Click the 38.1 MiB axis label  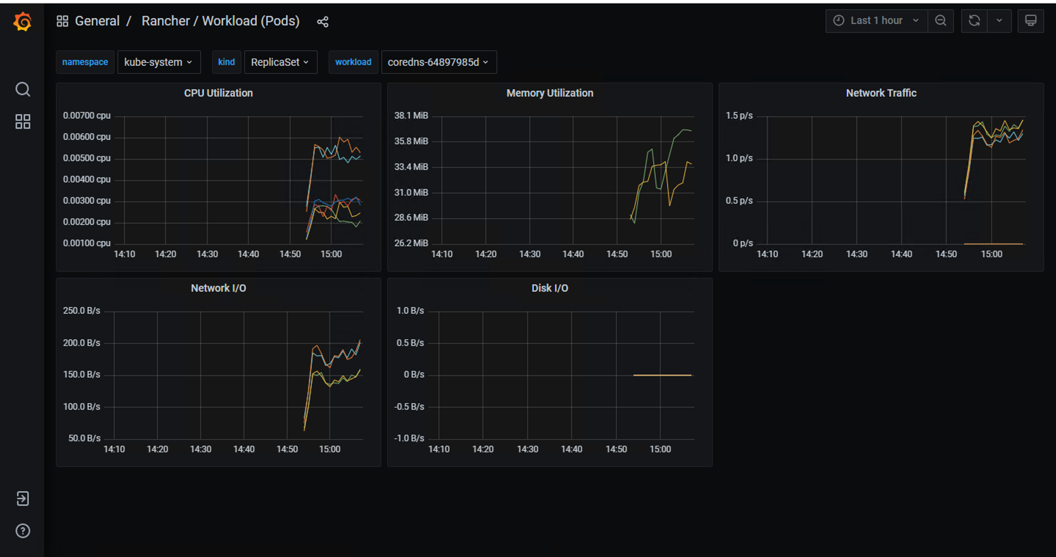pos(411,116)
